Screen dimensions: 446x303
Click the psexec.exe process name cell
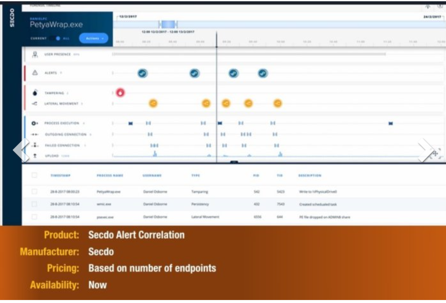pos(105,217)
